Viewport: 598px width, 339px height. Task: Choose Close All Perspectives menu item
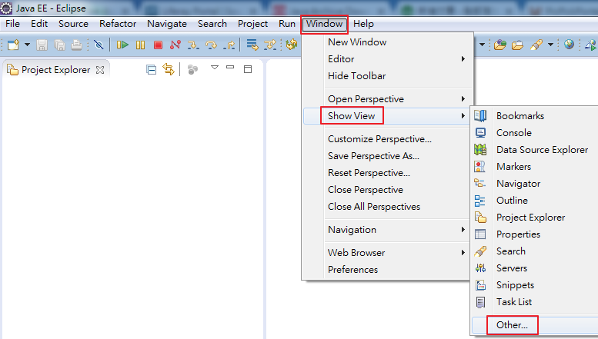click(387, 207)
